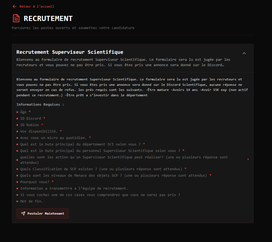Click the 'Vos disponibilité.' list item
272x242 pixels.
39,131
